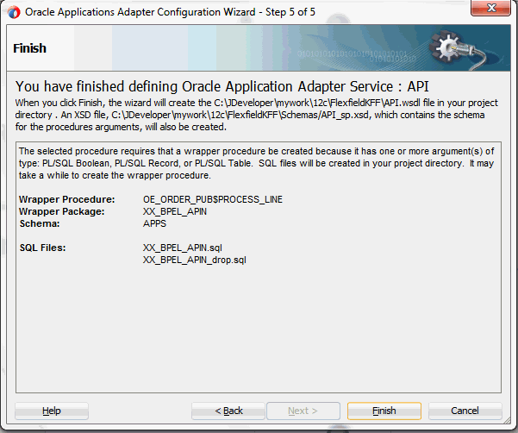518x433 pixels.
Task: Cancel the adapter configuration wizard
Action: pyautogui.click(x=465, y=411)
